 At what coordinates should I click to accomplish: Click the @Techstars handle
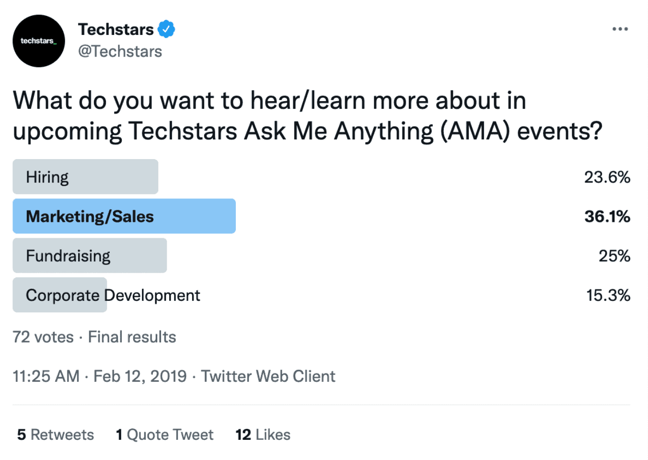pyautogui.click(x=120, y=51)
